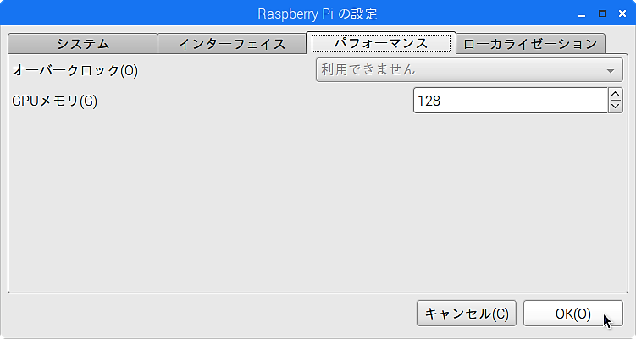The height and width of the screenshot is (339, 636).
Task: Increase GPU memory with up arrow
Action: click(616, 94)
